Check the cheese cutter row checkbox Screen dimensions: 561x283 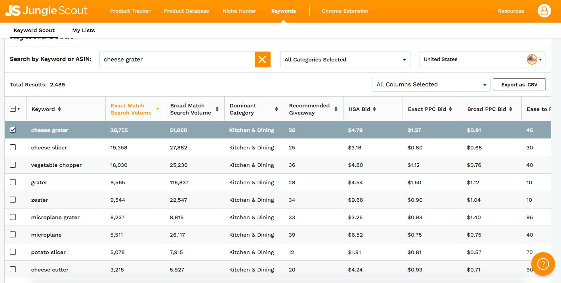[x=13, y=270]
